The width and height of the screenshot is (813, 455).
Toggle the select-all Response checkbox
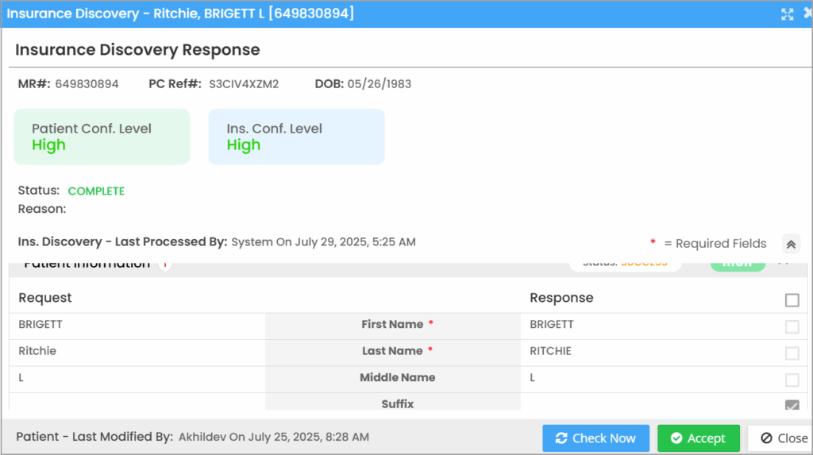point(792,300)
